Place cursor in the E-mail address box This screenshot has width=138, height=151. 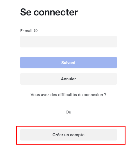click(x=69, y=42)
